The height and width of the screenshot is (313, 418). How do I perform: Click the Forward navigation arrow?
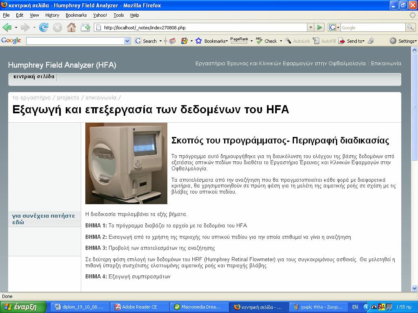click(x=25, y=27)
